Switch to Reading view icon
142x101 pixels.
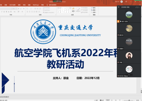[x=116, y=100]
